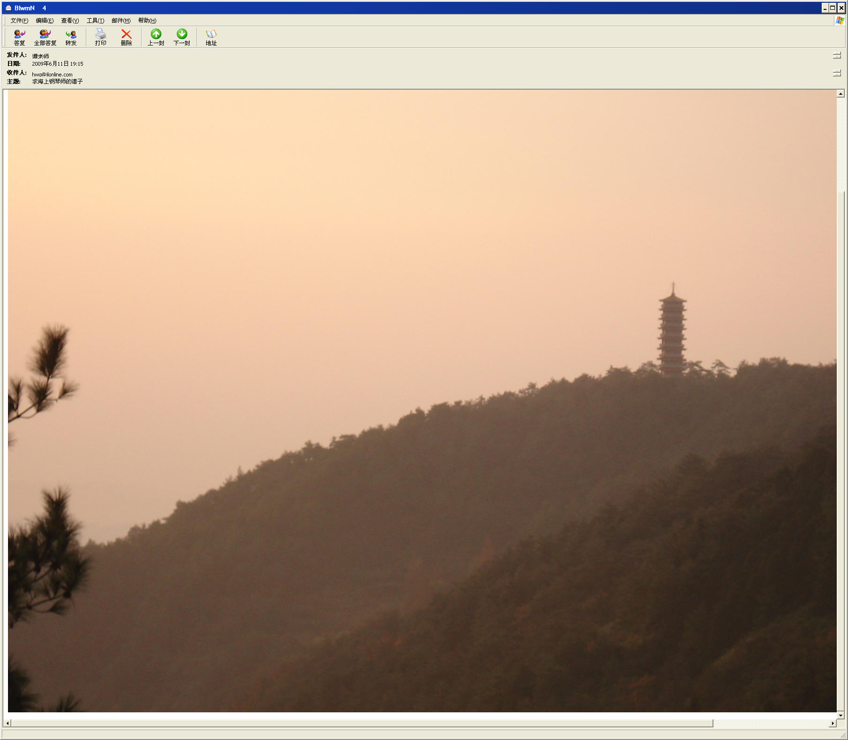The image size is (848, 740).
Task: Click the subject text 求海上钢琴师的谱子
Action: pos(57,82)
